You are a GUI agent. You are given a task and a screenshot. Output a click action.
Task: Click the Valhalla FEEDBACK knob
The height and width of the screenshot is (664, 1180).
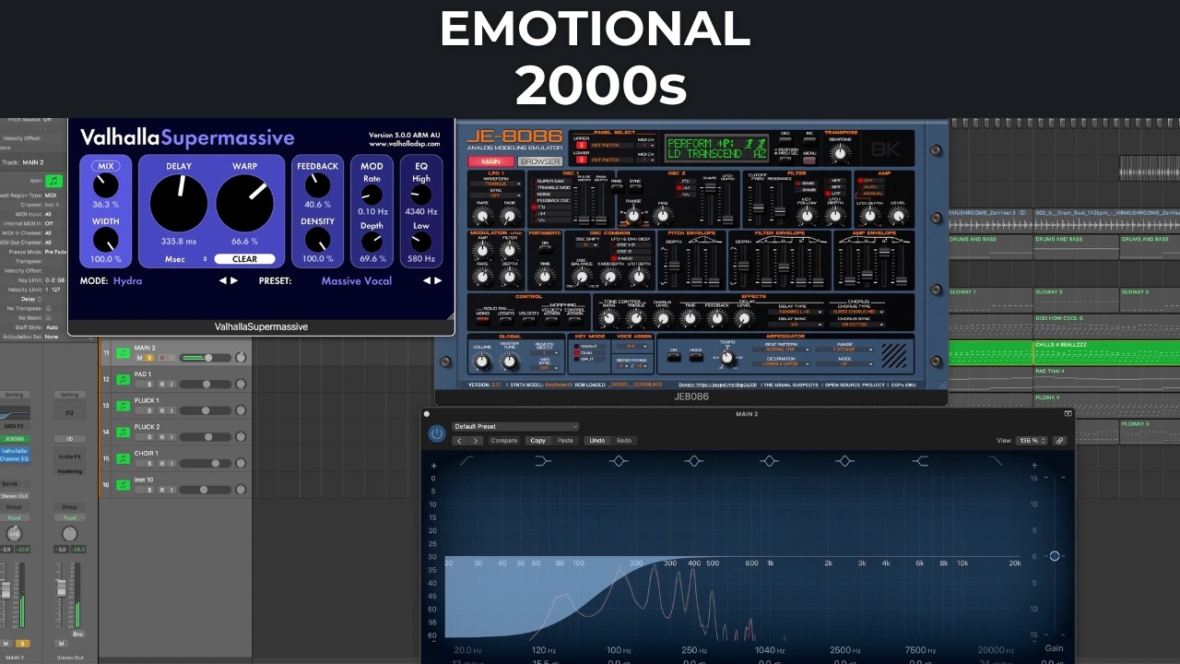coord(317,185)
